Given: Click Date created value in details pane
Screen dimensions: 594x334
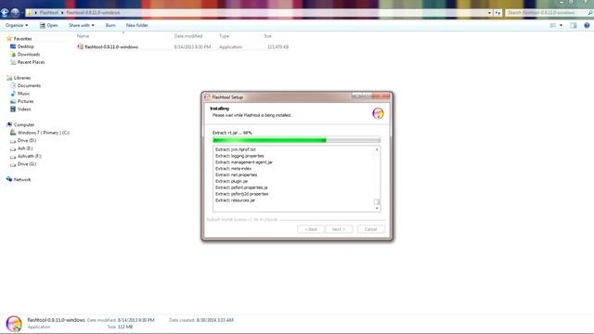Looking at the screenshot, I should pos(214,320).
